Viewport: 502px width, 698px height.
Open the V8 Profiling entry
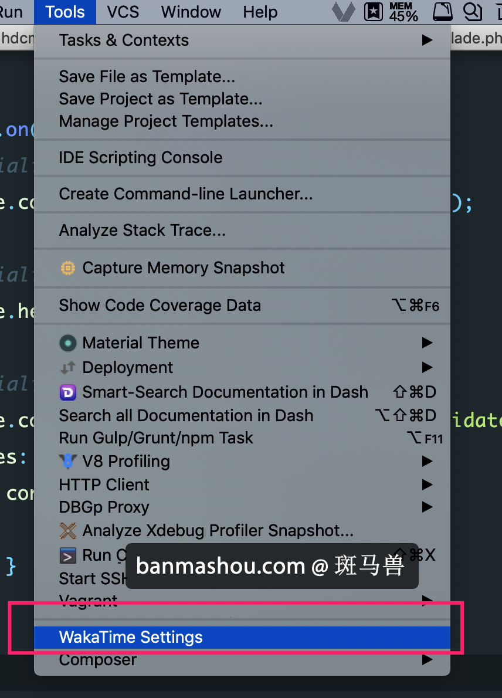(242, 461)
